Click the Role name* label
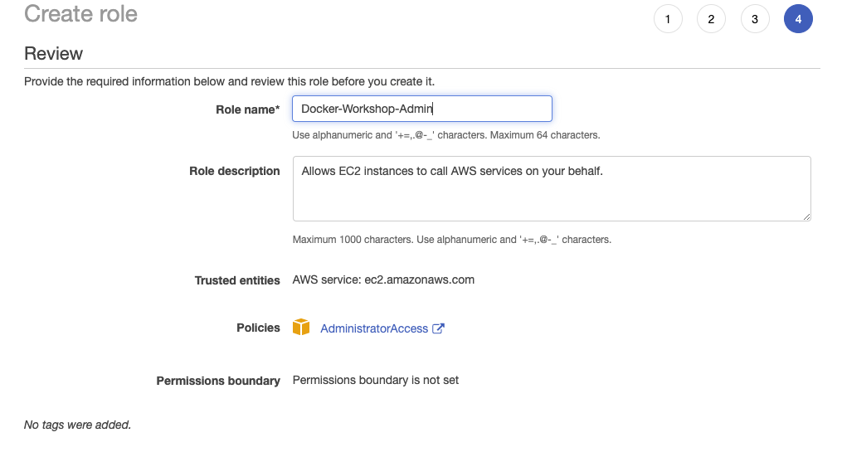 tap(247, 109)
